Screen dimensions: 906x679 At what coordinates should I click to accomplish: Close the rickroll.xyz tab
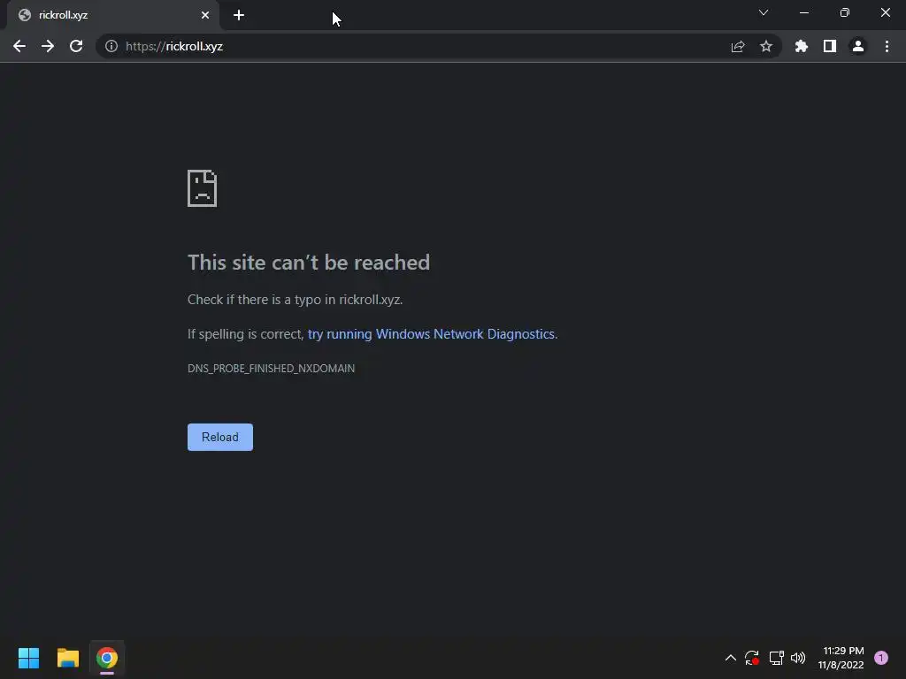(x=205, y=15)
